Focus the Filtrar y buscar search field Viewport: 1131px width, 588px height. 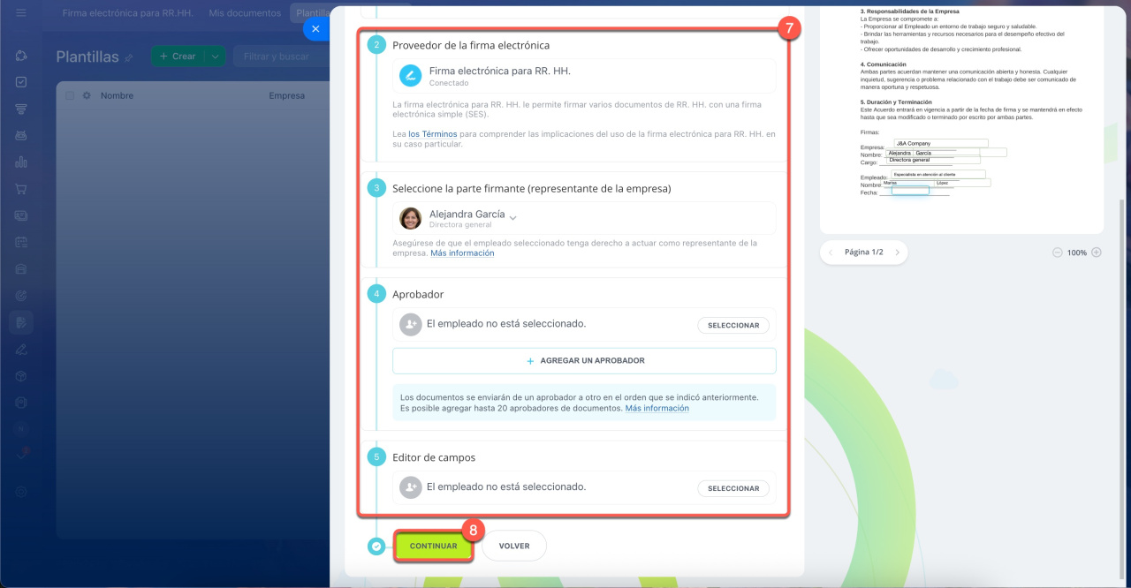[281, 57]
